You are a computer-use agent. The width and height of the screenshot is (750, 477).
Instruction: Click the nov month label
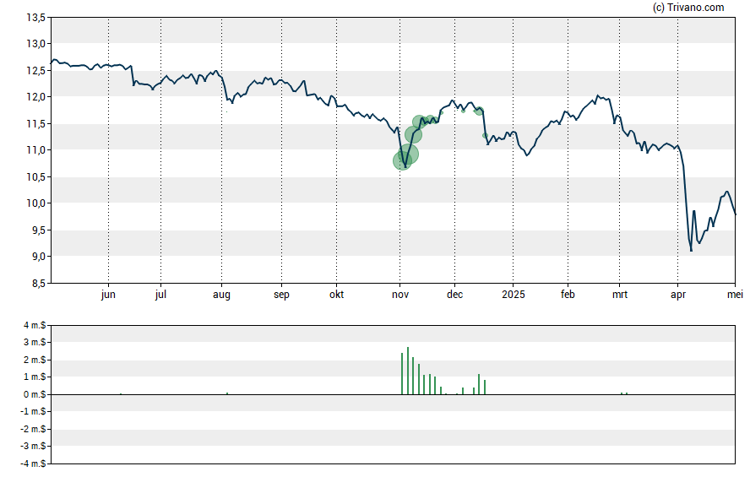click(x=400, y=295)
